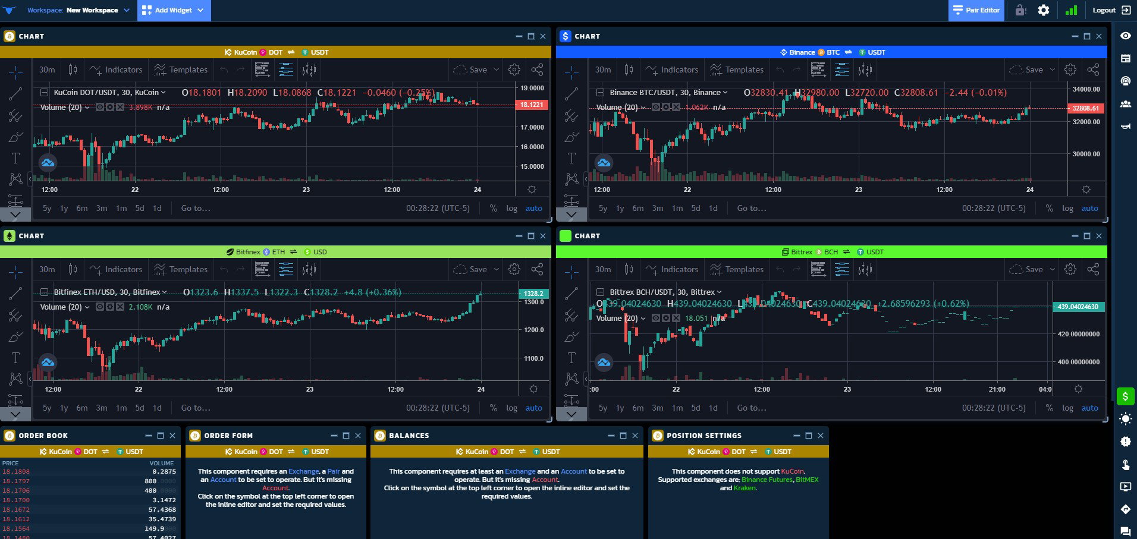Open the Workspace dropdown
The height and width of the screenshot is (539, 1137).
click(x=78, y=10)
